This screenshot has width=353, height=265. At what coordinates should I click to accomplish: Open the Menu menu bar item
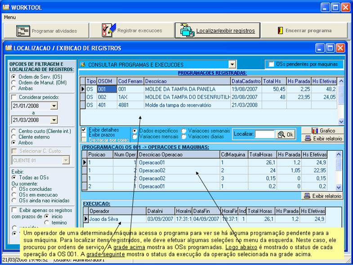click(10, 18)
